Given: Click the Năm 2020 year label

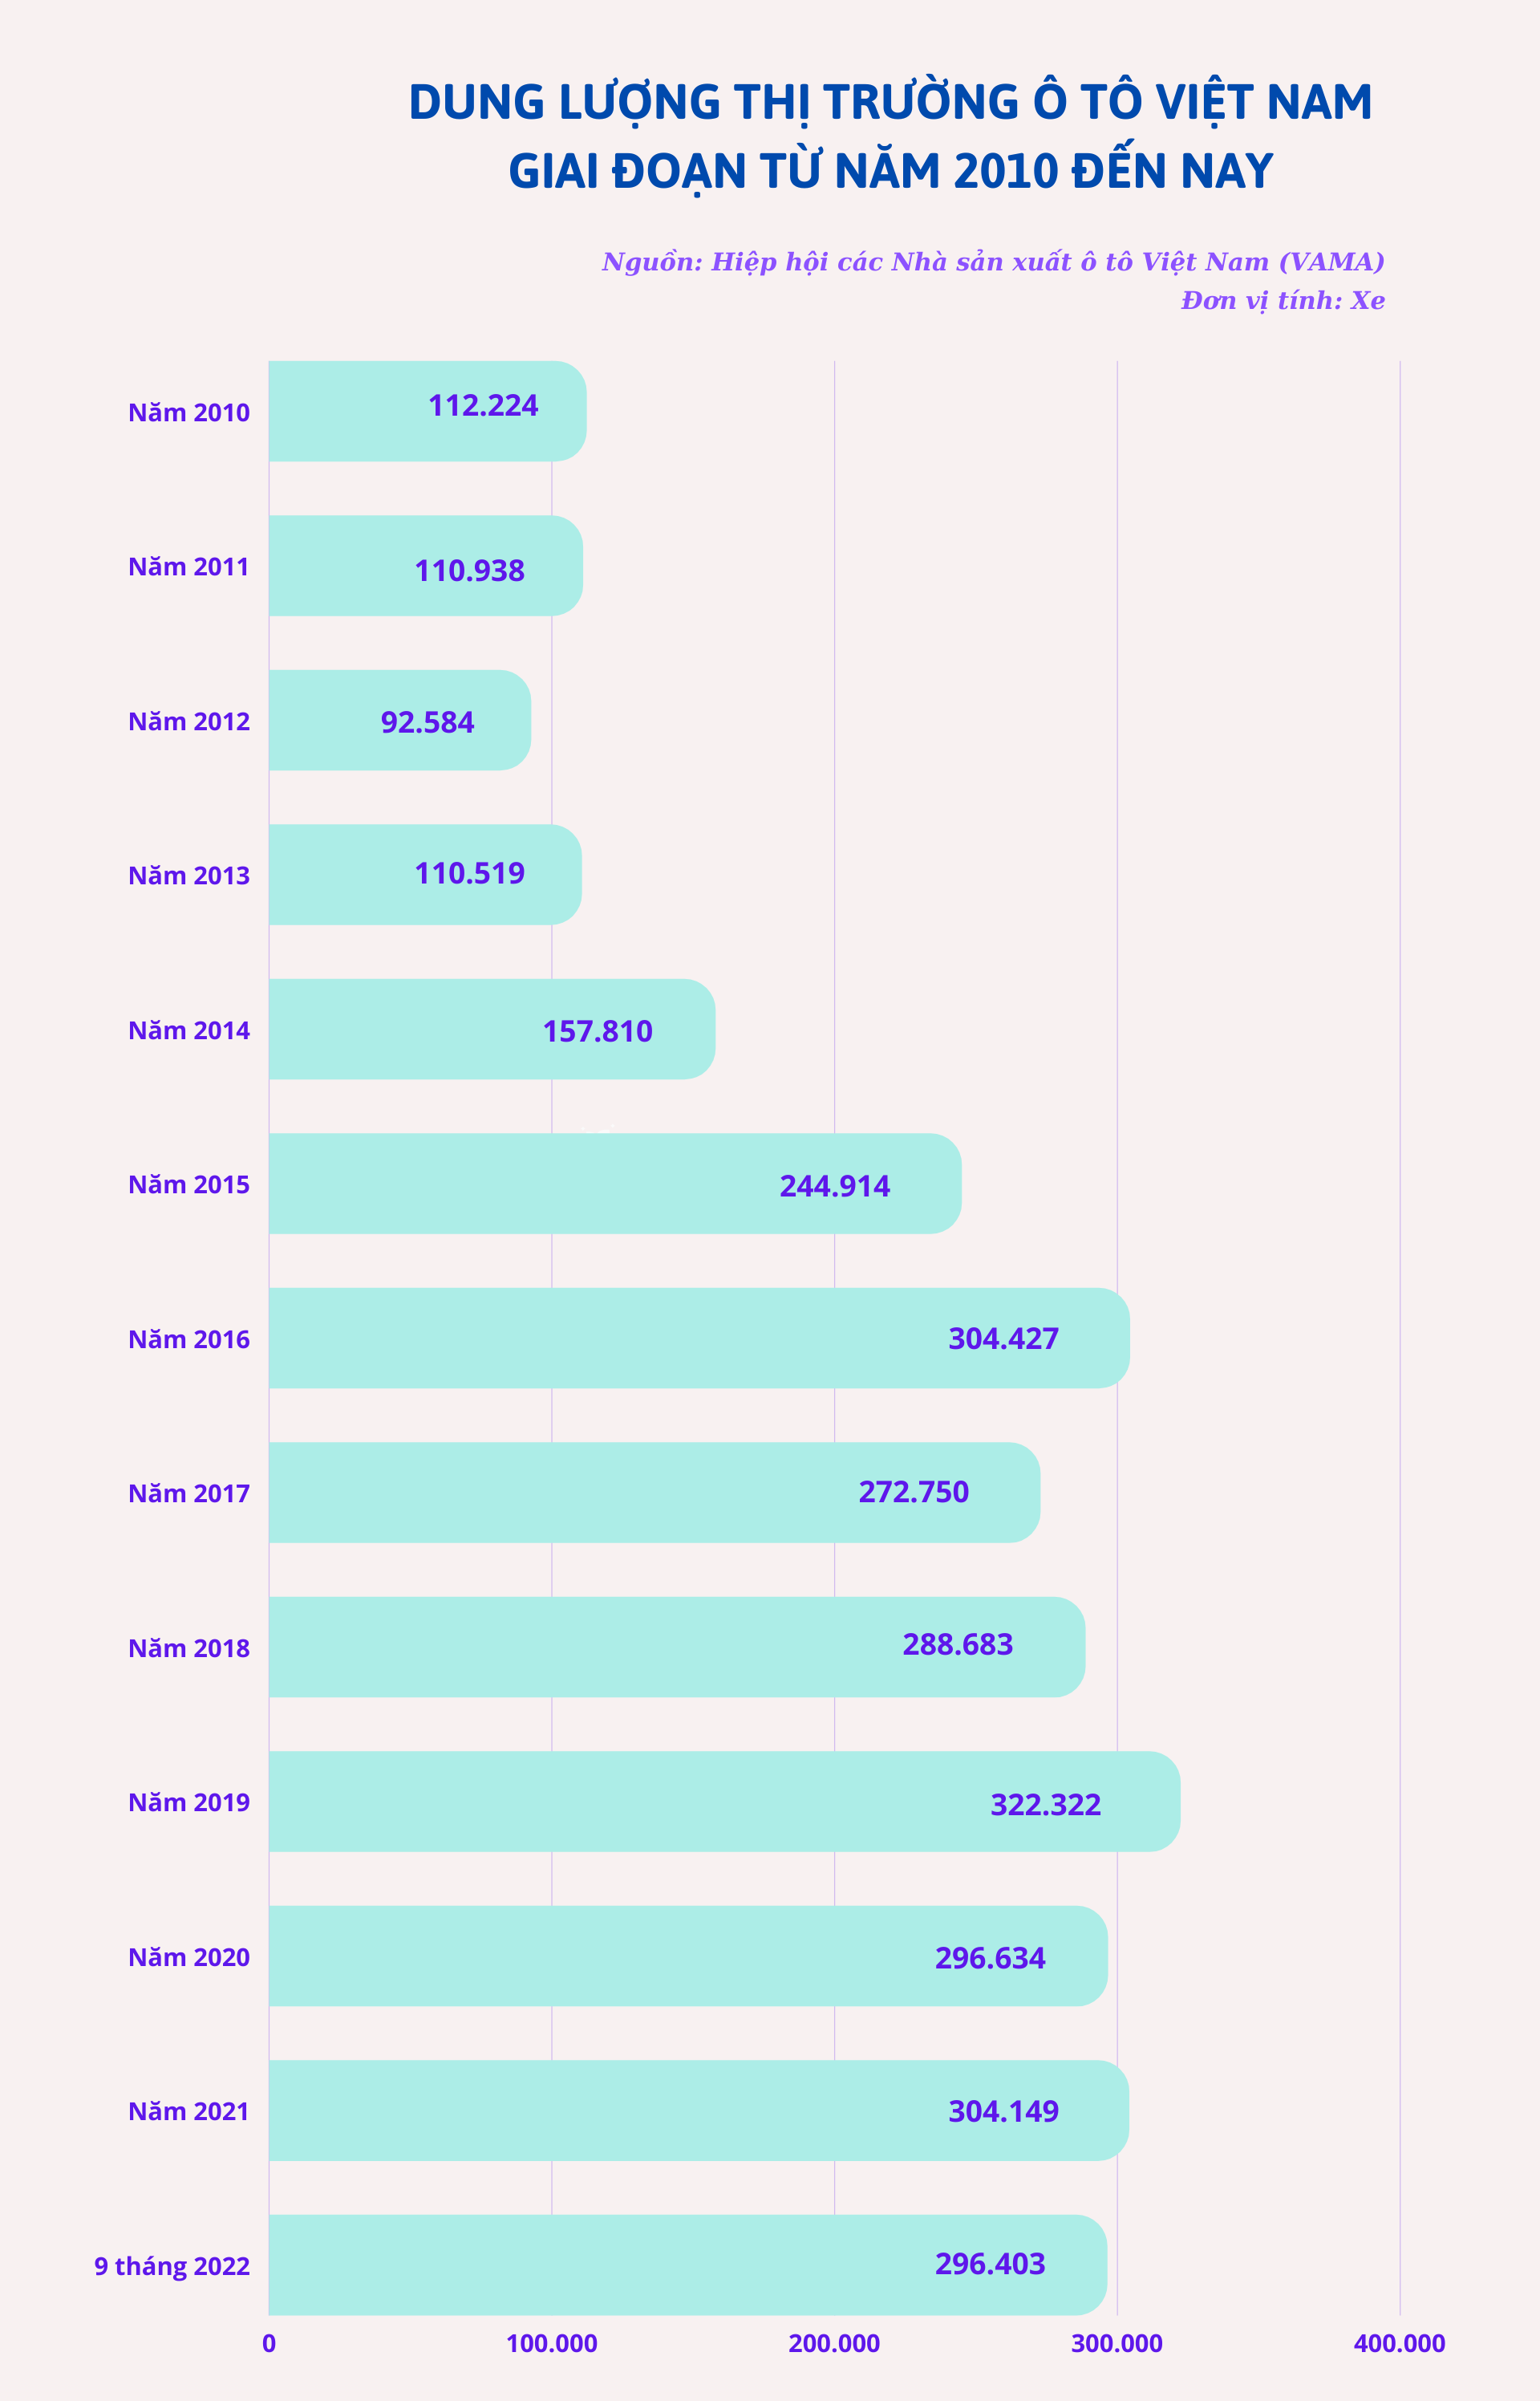Looking at the screenshot, I should [189, 1956].
